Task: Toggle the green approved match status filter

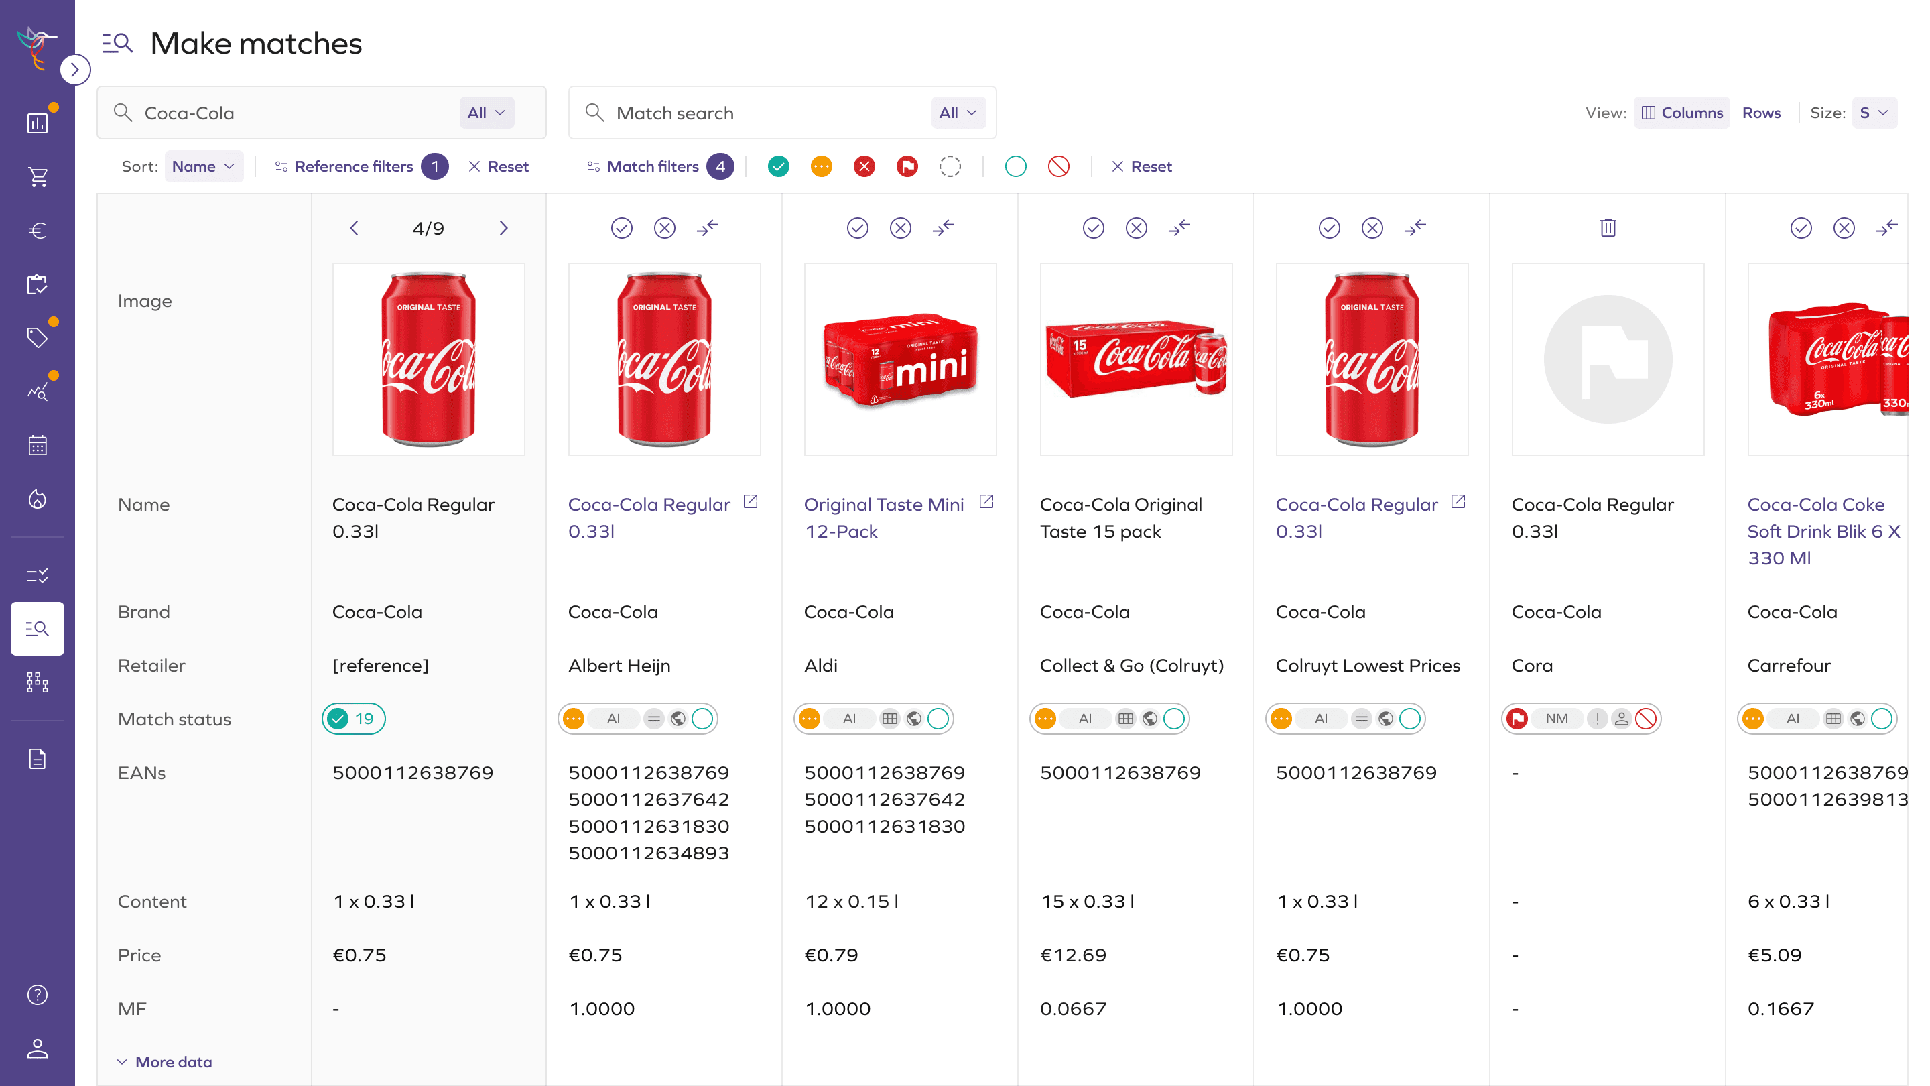Action: (x=779, y=166)
